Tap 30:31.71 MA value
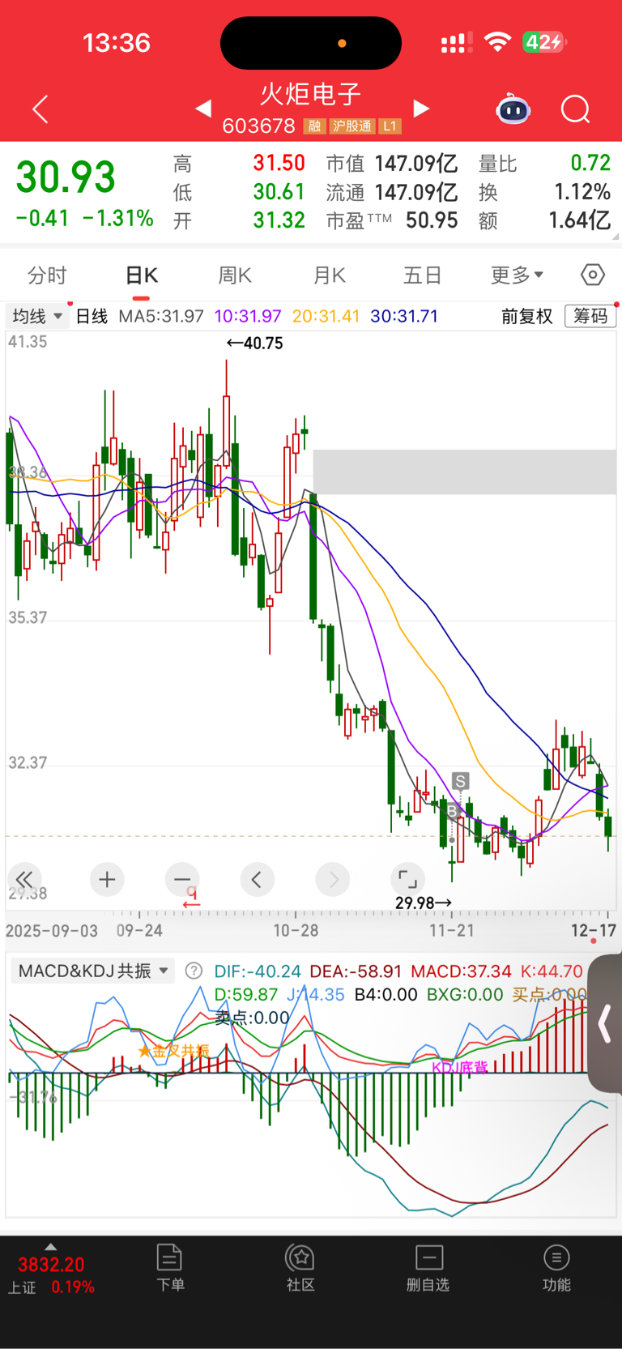 coord(404,316)
